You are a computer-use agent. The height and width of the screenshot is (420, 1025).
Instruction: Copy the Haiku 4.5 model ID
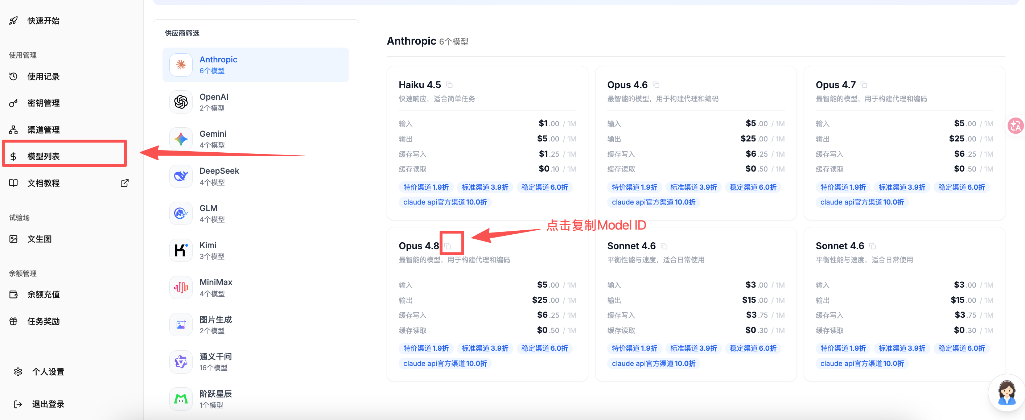(449, 85)
